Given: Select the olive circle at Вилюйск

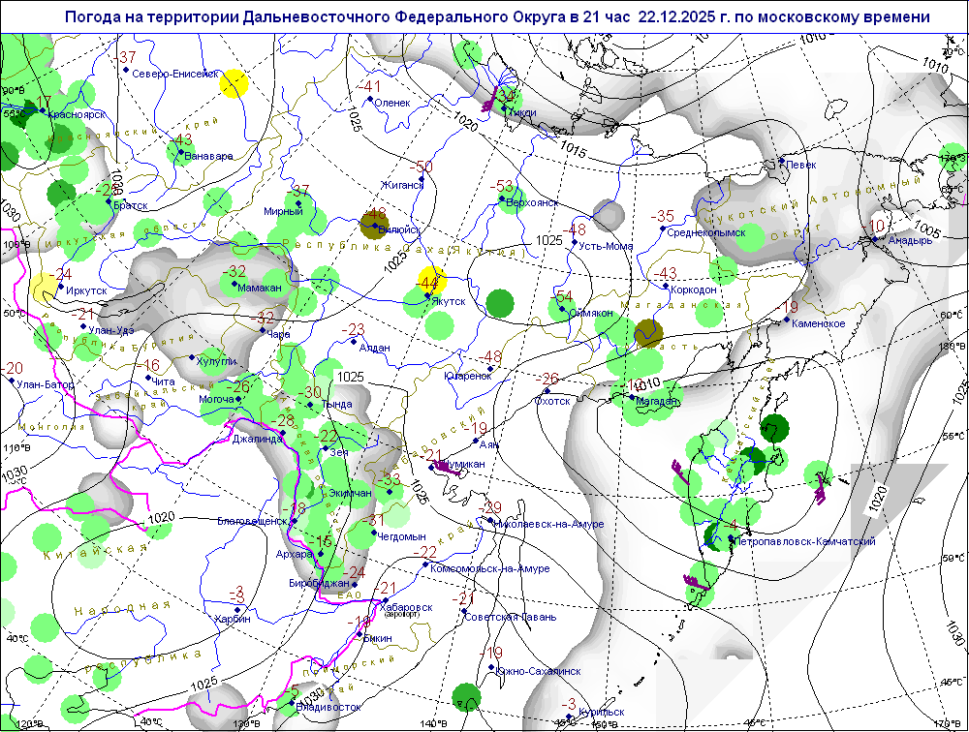Looking at the screenshot, I should [374, 226].
